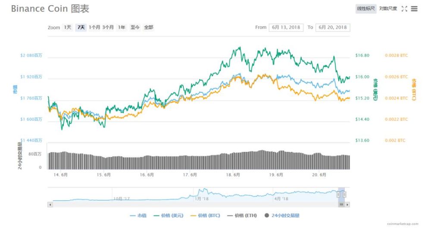Click the navigator right range handle
The image size is (431, 233).
(x=345, y=195)
